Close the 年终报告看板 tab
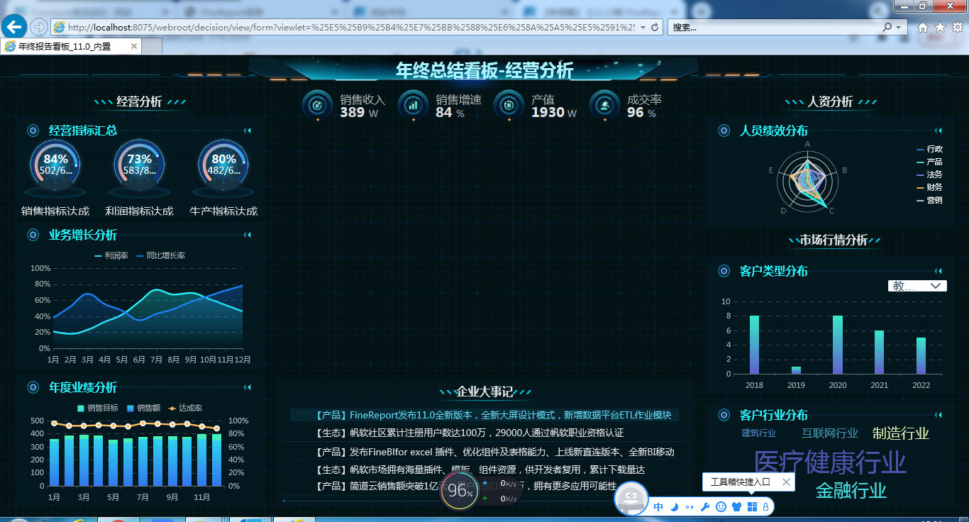Image resolution: width=969 pixels, height=522 pixels. (x=133, y=46)
